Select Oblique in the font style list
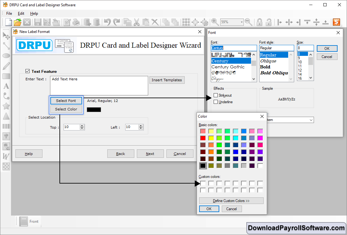This screenshot has height=235, width=347. coord(268,61)
